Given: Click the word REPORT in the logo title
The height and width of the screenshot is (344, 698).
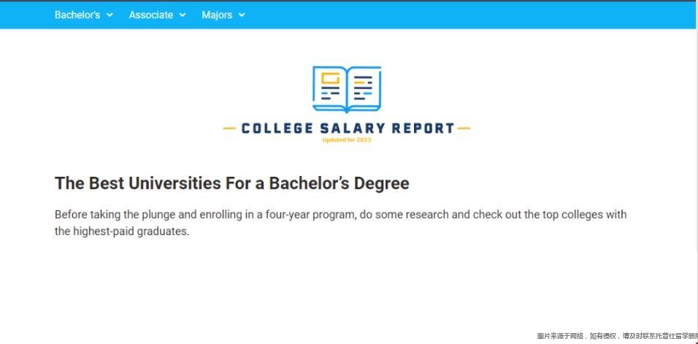Looking at the screenshot, I should point(423,129).
